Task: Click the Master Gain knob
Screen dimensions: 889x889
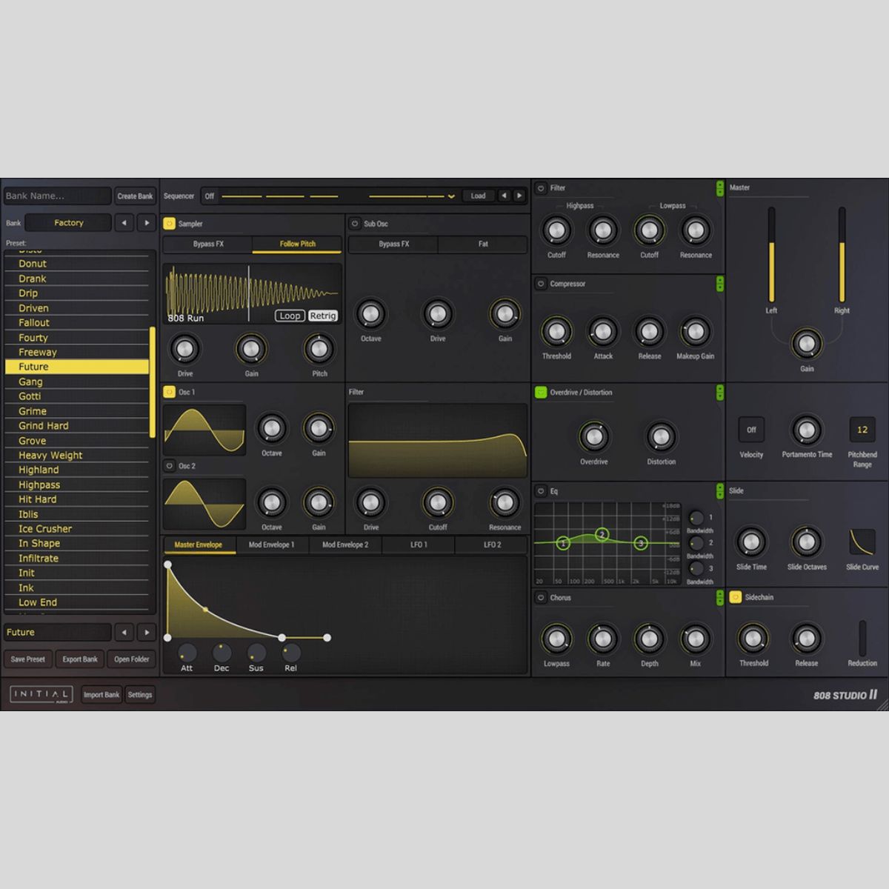Action: pos(807,344)
